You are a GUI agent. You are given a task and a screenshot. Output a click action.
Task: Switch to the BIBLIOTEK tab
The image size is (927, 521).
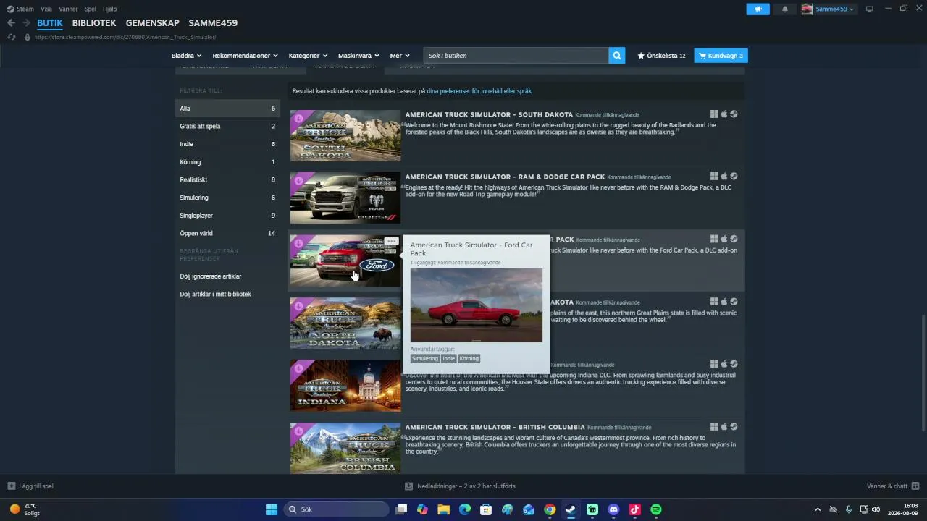pos(94,23)
